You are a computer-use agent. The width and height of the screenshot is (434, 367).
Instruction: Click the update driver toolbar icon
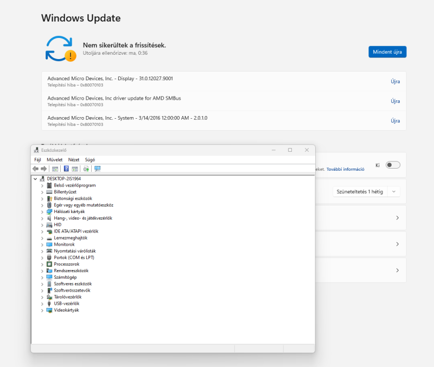click(86, 169)
